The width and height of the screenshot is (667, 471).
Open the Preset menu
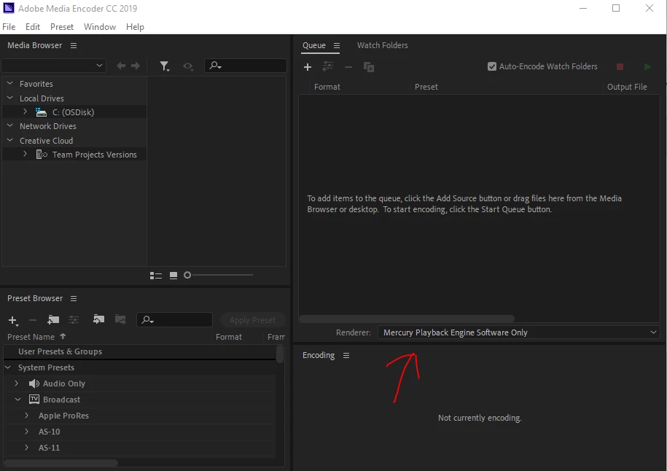click(62, 27)
